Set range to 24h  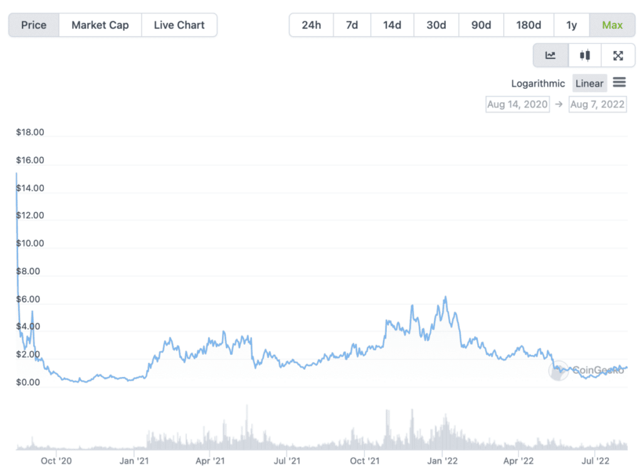(311, 25)
